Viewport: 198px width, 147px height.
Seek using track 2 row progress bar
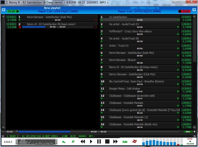pyautogui.click(x=58, y=27)
